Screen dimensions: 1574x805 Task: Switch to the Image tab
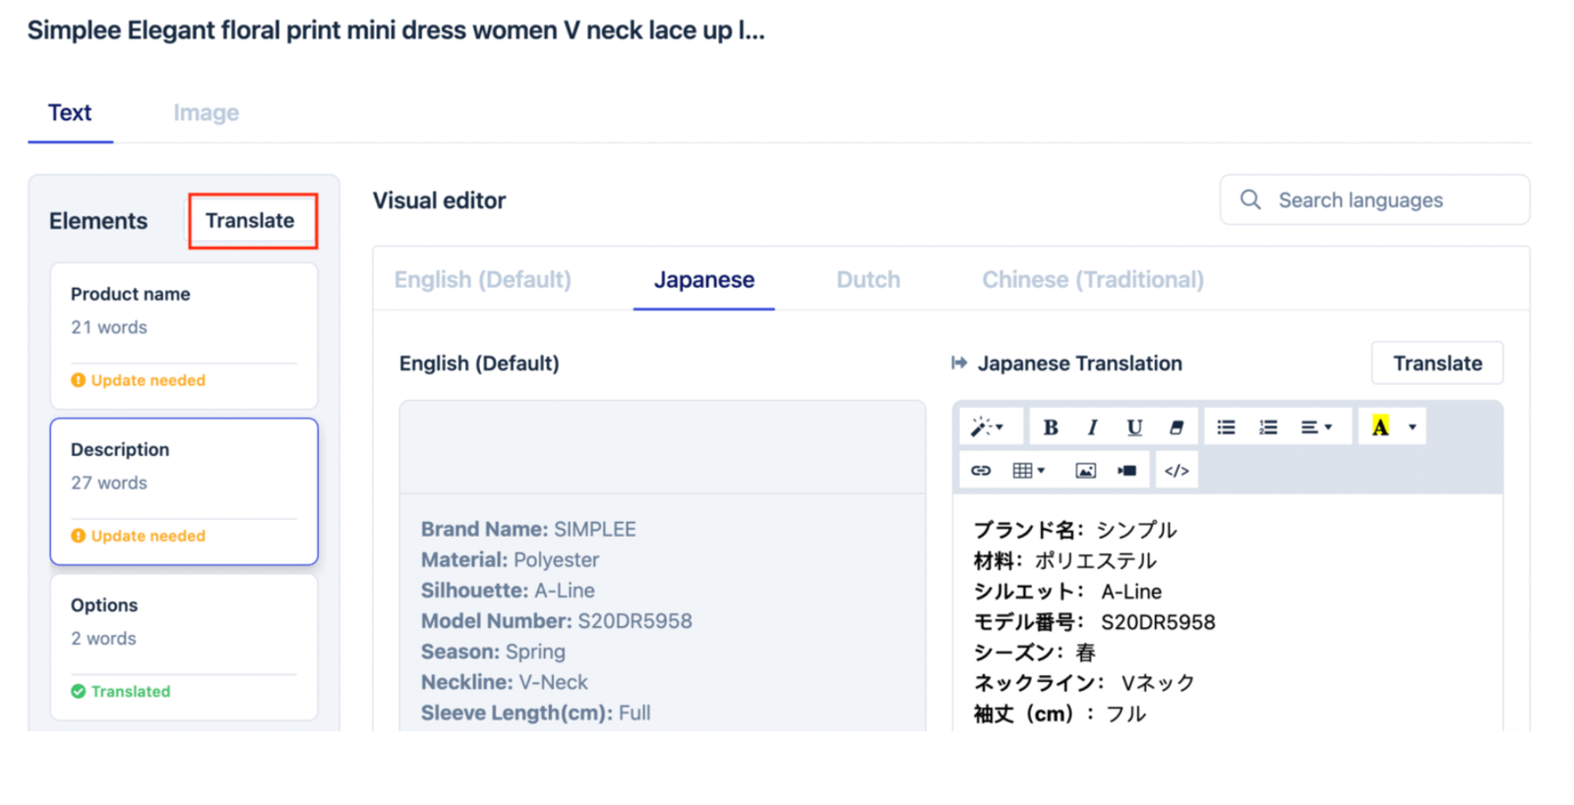tap(207, 113)
